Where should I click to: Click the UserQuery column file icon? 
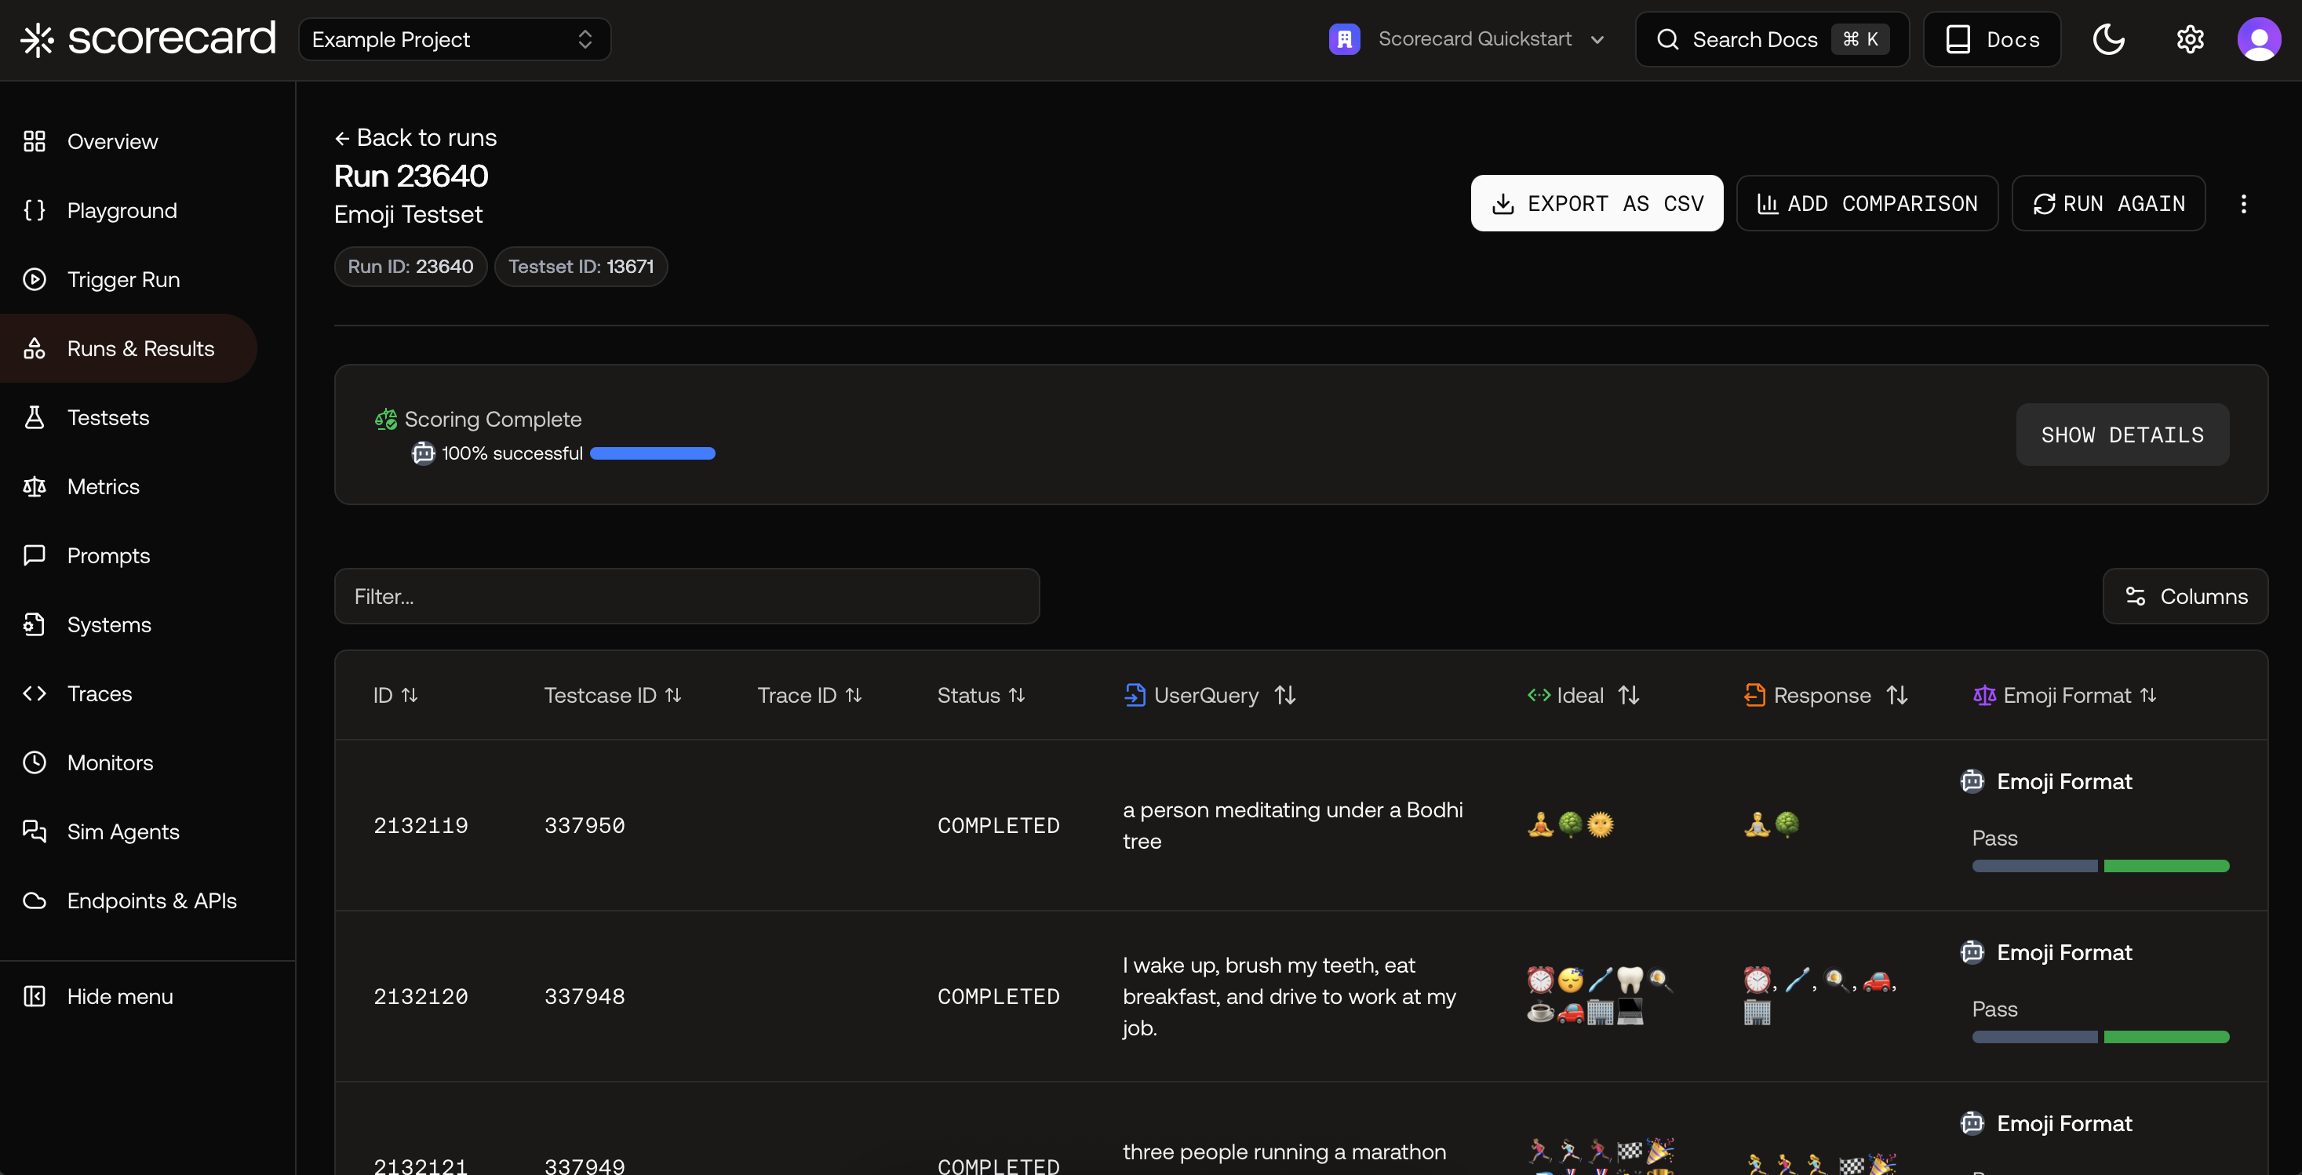[1134, 695]
